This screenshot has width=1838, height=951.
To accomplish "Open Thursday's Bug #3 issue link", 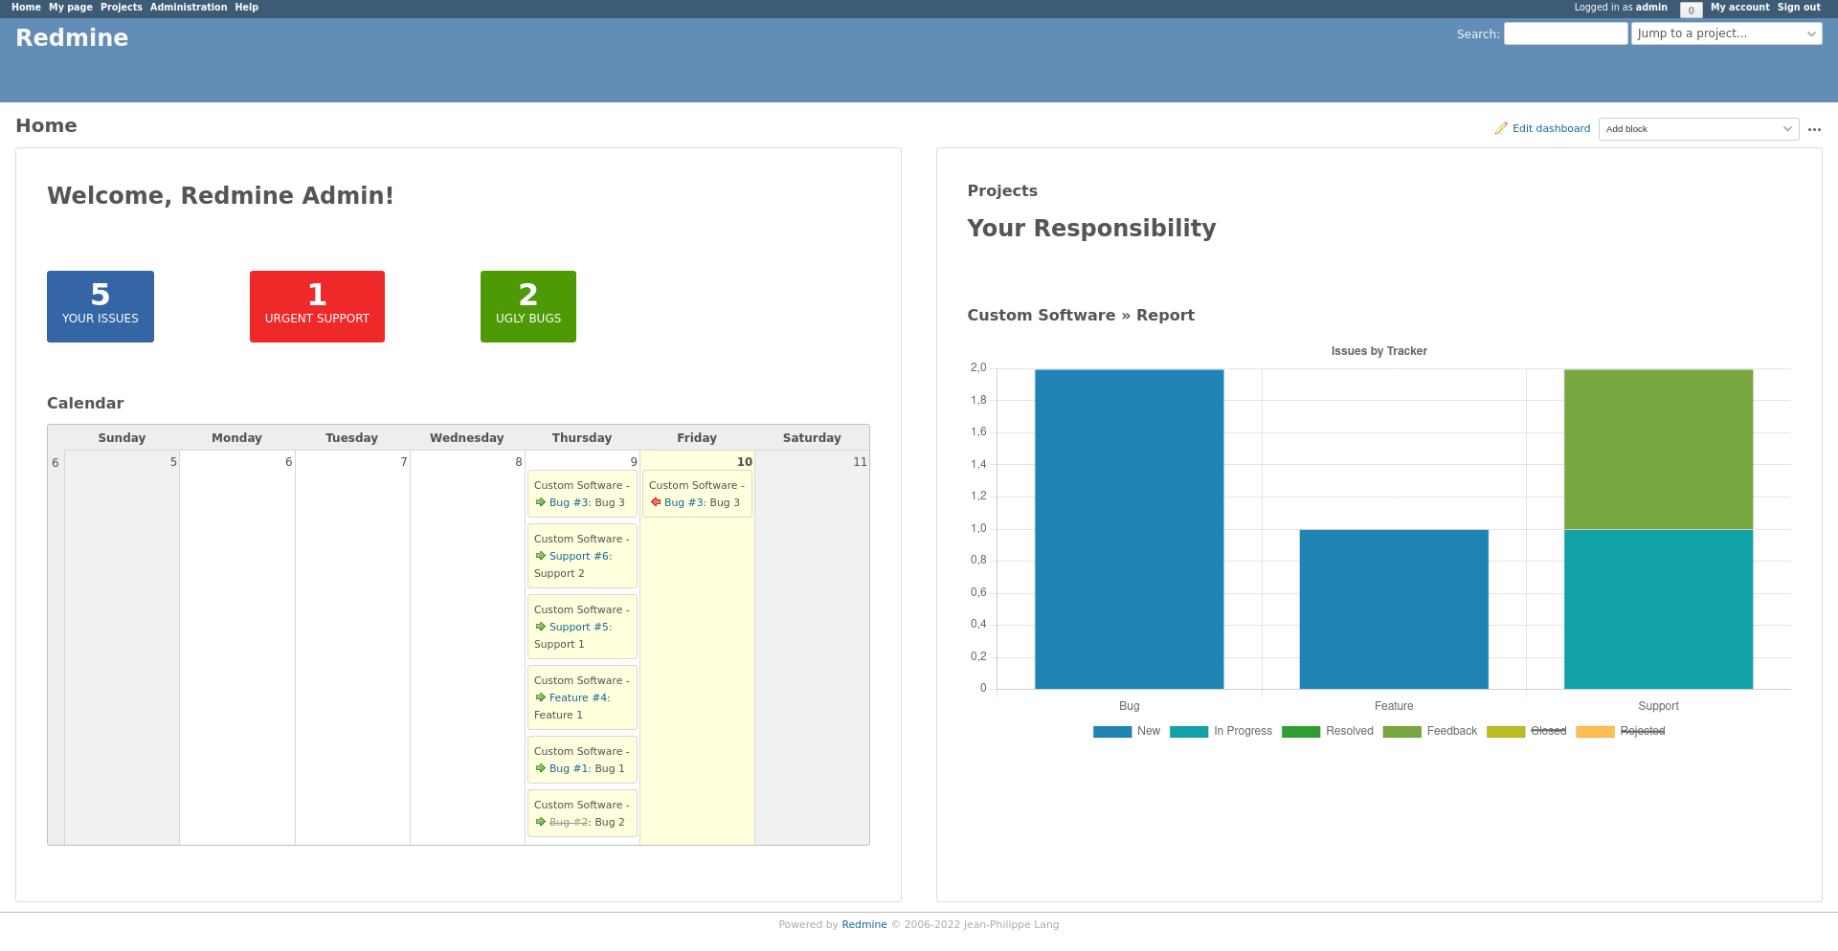I will pyautogui.click(x=570, y=502).
